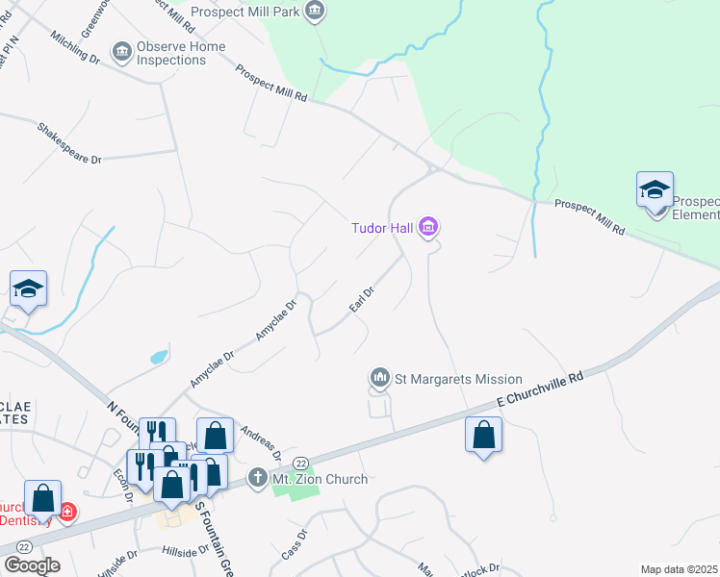720x577 pixels.
Task: Select the shopping pin above Churchville Dentistry
Action: (x=42, y=500)
